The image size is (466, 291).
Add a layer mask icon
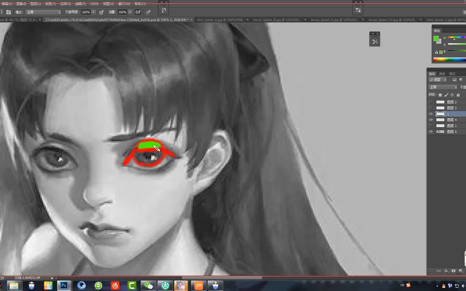click(x=454, y=271)
